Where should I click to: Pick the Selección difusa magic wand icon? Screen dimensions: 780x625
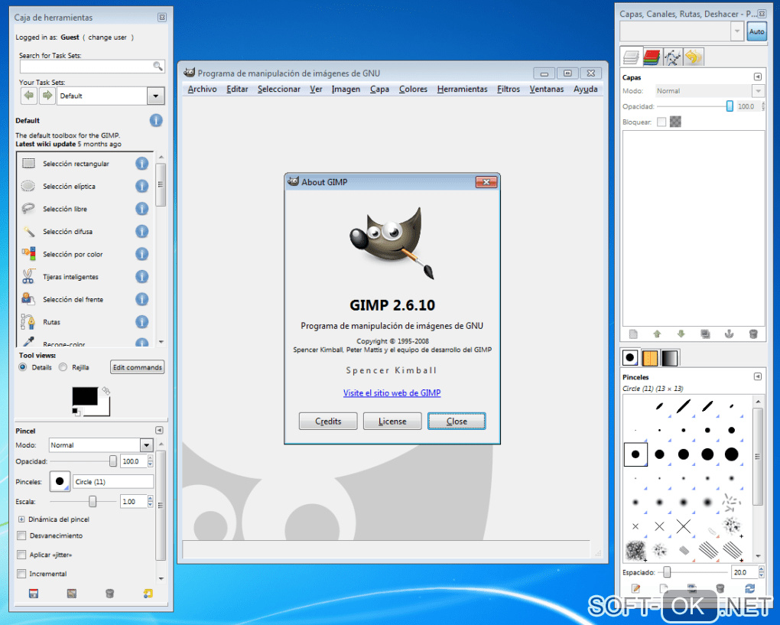coord(28,231)
